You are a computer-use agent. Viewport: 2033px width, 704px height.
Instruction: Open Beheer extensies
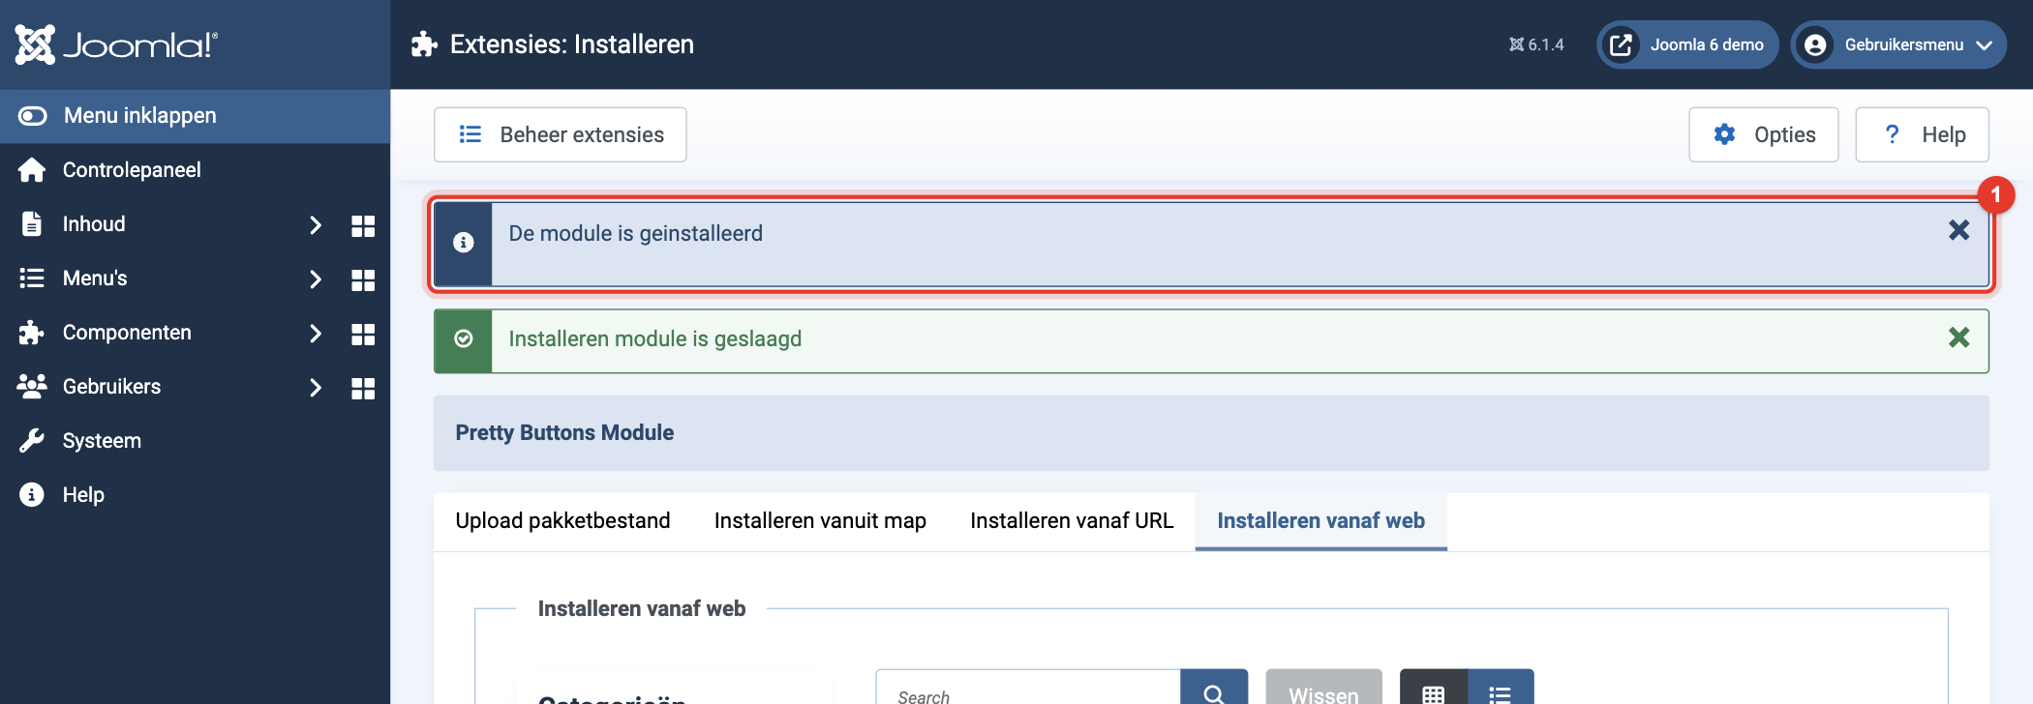point(561,134)
